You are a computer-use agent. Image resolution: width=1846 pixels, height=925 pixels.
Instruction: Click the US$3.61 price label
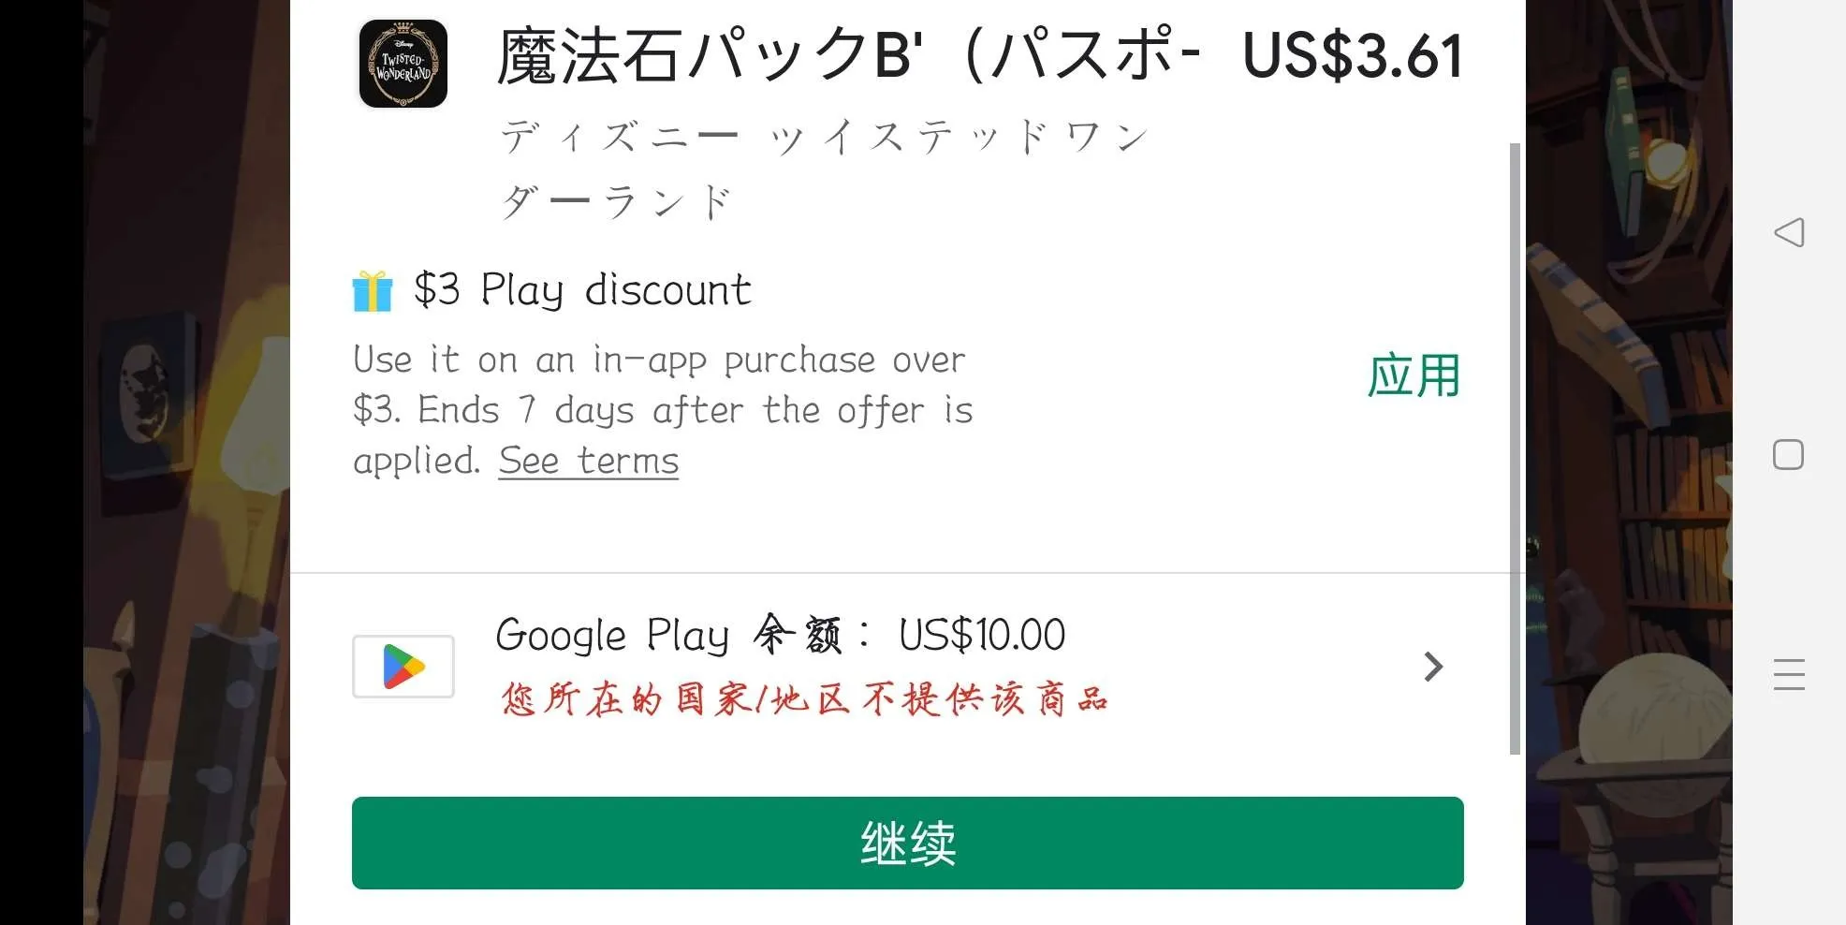coord(1353,56)
